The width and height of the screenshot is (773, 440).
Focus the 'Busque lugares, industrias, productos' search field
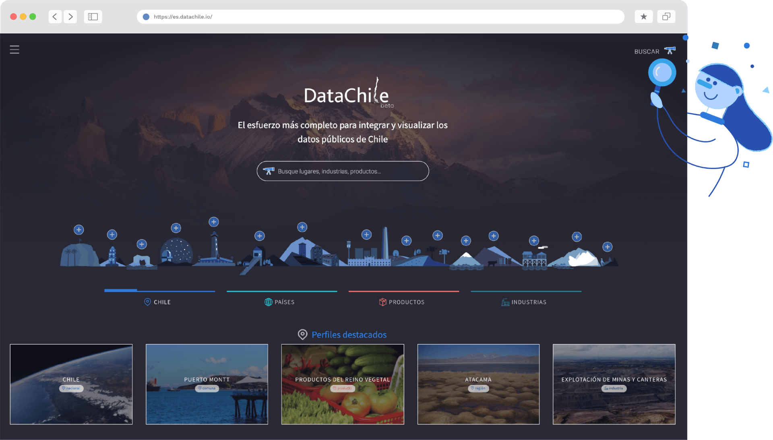click(343, 171)
